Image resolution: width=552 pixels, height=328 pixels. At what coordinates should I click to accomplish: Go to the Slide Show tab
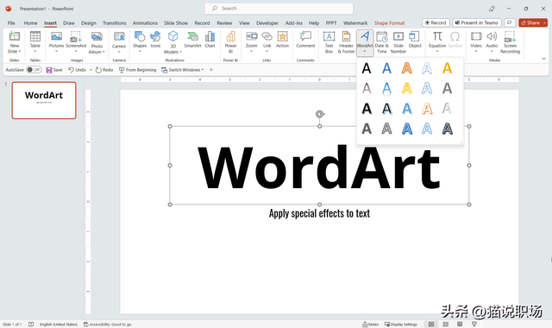click(x=176, y=23)
